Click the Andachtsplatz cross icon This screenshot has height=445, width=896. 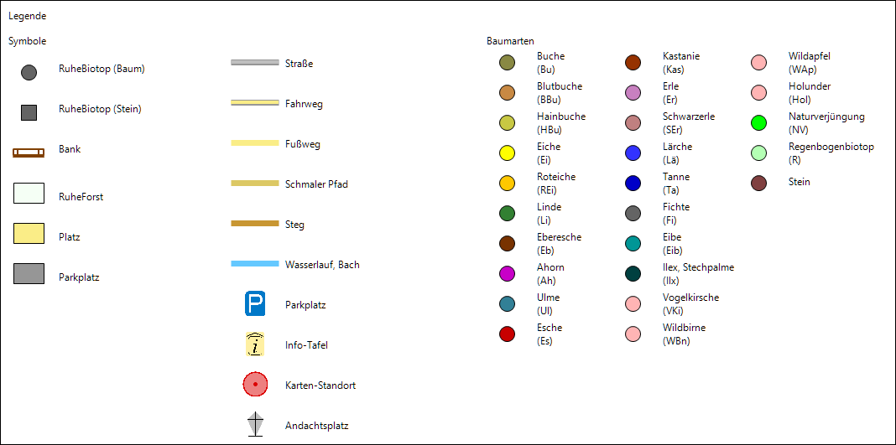click(x=255, y=425)
